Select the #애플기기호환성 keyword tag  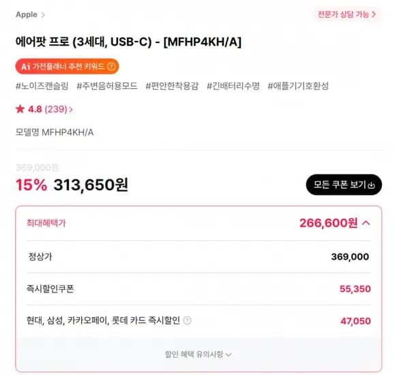(298, 86)
